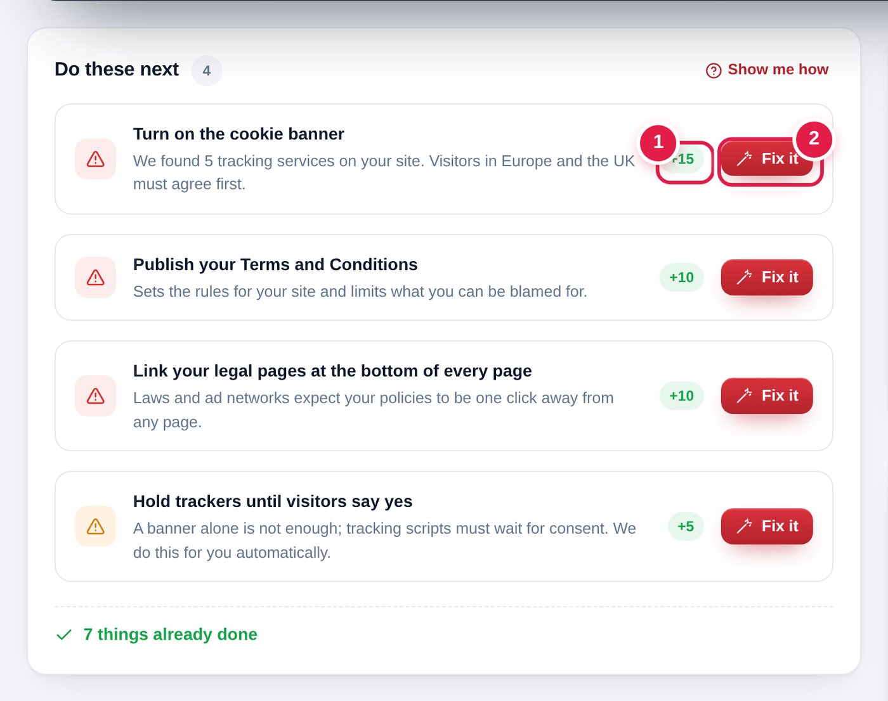Viewport: 888px width, 701px height.
Task: Click the count badge showing 4
Action: [207, 70]
